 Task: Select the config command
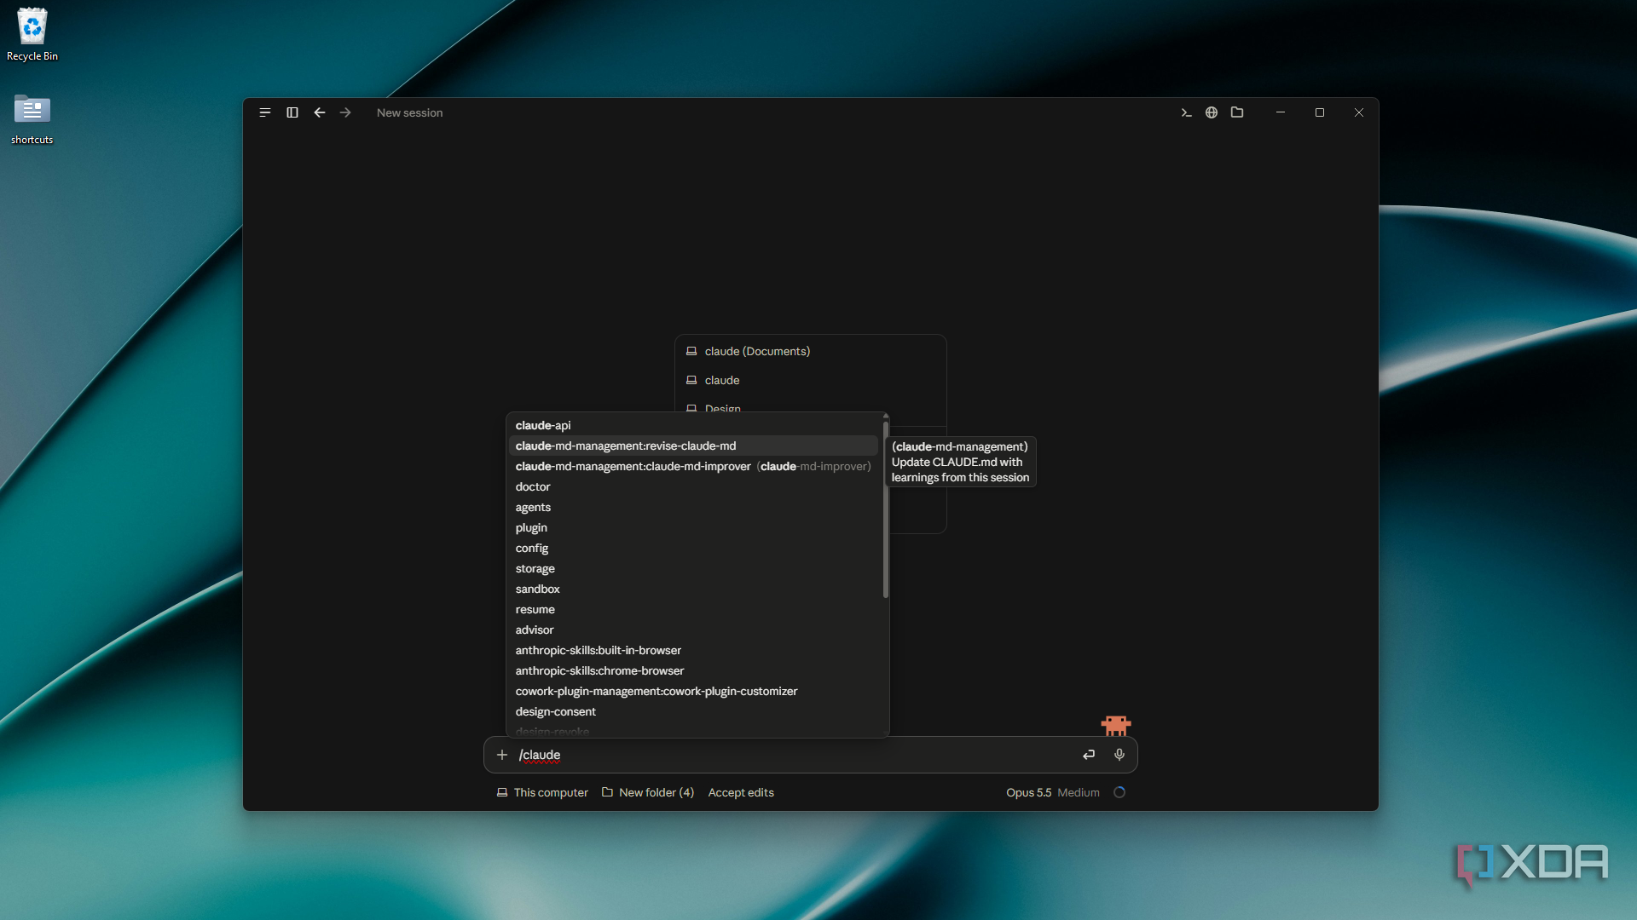(693, 548)
